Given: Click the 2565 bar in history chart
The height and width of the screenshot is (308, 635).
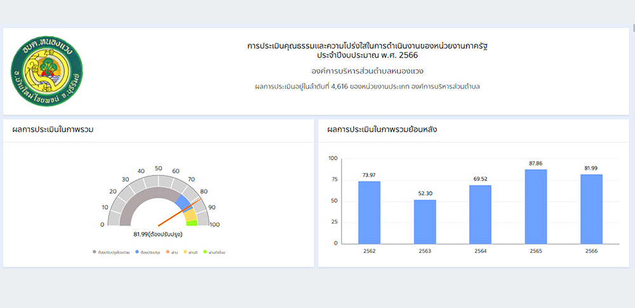Looking at the screenshot, I should [x=536, y=207].
